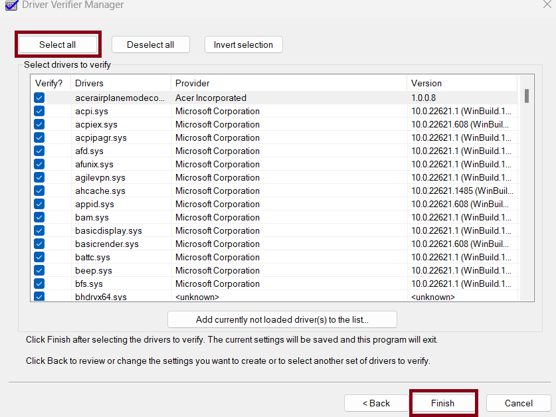Toggle the bhdrvx64.sys checkbox
The width and height of the screenshot is (556, 417).
(x=39, y=296)
